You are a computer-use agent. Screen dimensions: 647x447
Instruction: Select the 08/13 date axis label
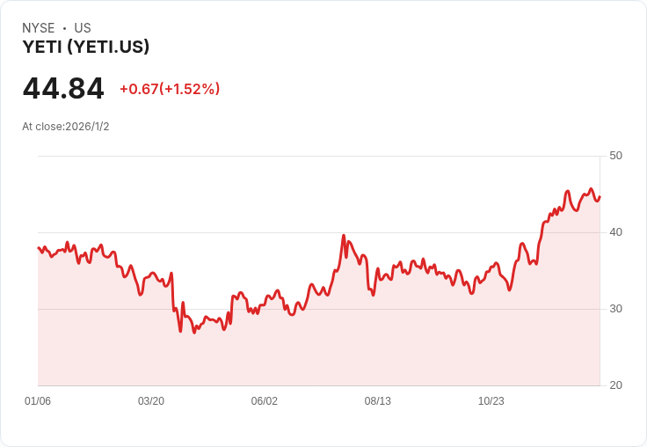click(x=377, y=400)
